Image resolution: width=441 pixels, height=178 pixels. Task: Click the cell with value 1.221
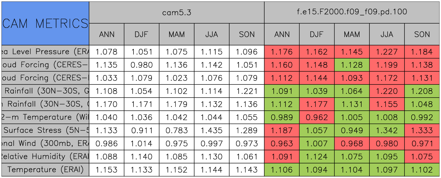[246, 91]
